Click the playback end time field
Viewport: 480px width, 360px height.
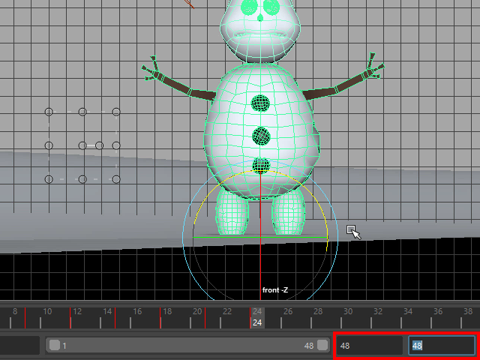[x=369, y=346]
